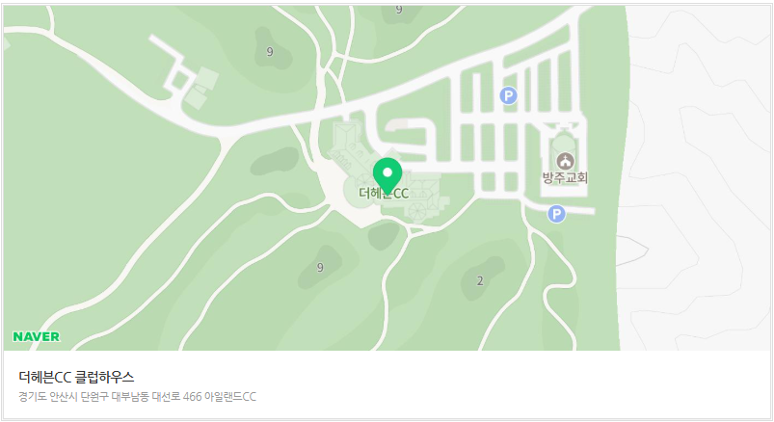The width and height of the screenshot is (774, 422).
Task: Click the hole 9 label south of the clubhouse
Action: (x=320, y=268)
